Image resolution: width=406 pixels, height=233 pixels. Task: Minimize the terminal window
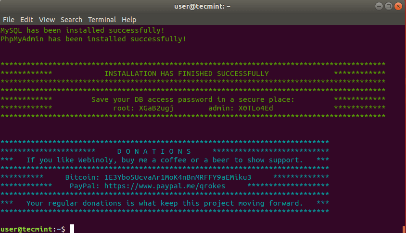coord(379,7)
